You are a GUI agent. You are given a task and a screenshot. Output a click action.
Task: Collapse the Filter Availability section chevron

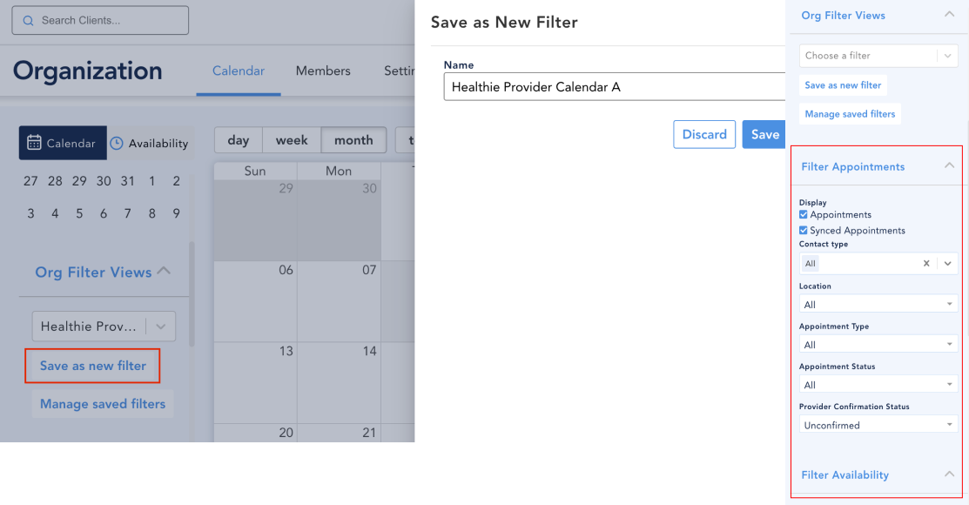click(949, 475)
